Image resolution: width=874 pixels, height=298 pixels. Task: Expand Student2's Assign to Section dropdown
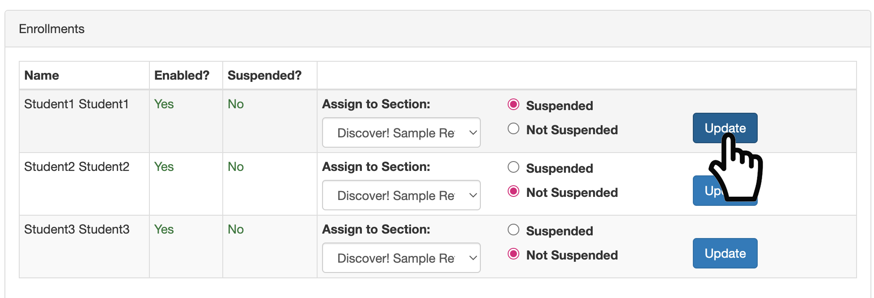tap(401, 196)
